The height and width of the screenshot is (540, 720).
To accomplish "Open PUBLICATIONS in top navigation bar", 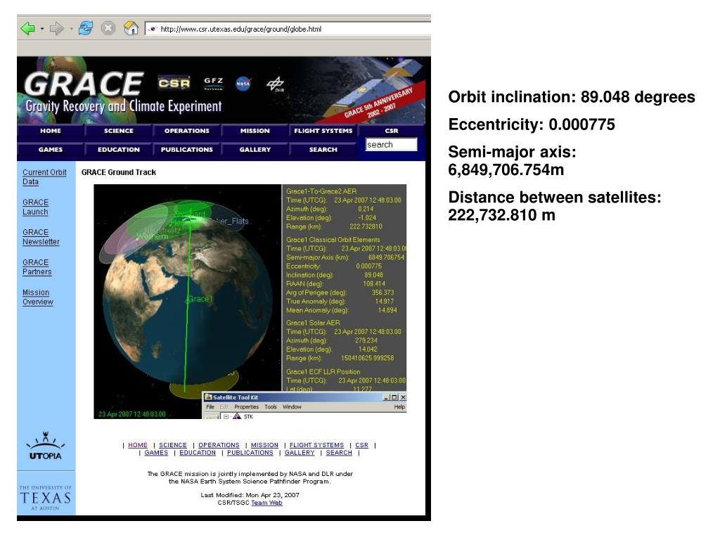I will 187,150.
